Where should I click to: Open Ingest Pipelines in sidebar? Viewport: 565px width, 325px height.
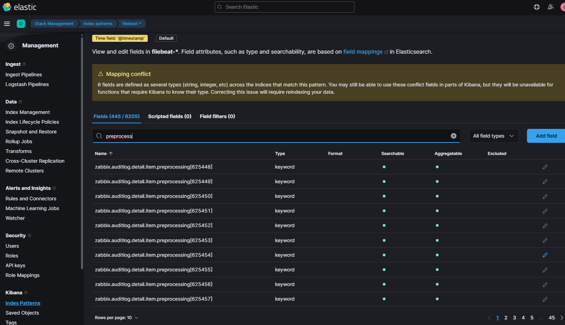(x=24, y=75)
